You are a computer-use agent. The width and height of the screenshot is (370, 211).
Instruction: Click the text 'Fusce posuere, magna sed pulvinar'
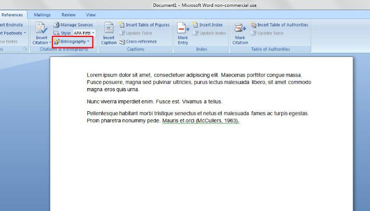coord(129,82)
